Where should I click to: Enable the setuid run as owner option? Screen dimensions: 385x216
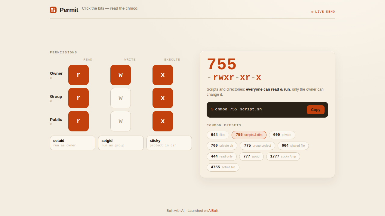[72, 143]
